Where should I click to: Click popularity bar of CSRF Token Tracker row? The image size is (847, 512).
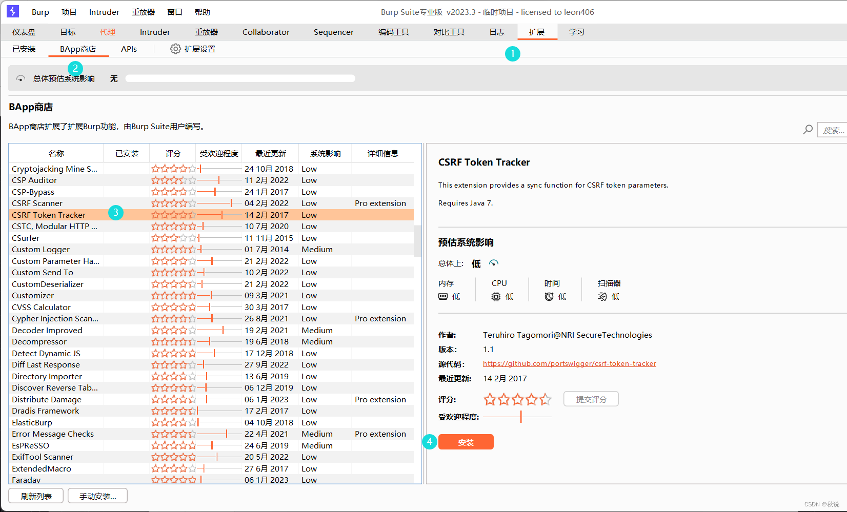pos(219,215)
